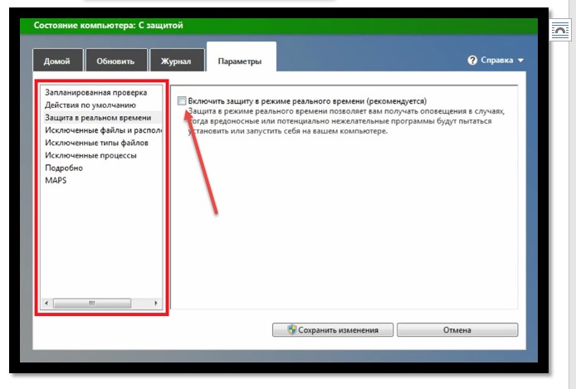Click the right scroll arrow of the list
Screen dimensions: 576x389
coord(156,303)
